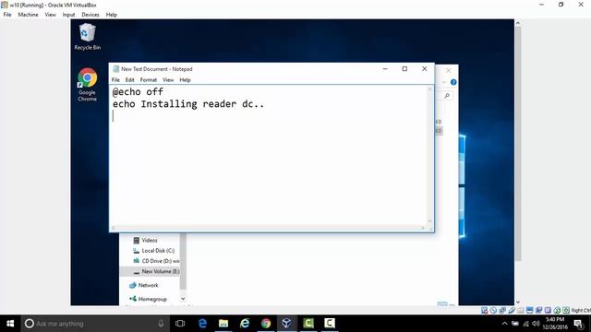Click the VirtualBox keyboard capture indicator

pyautogui.click(x=566, y=310)
